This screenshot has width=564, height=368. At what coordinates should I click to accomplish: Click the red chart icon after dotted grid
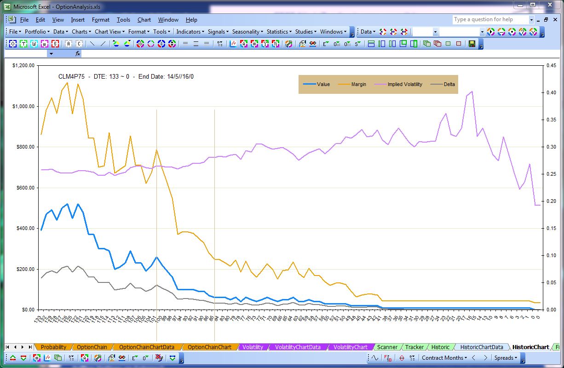click(233, 44)
